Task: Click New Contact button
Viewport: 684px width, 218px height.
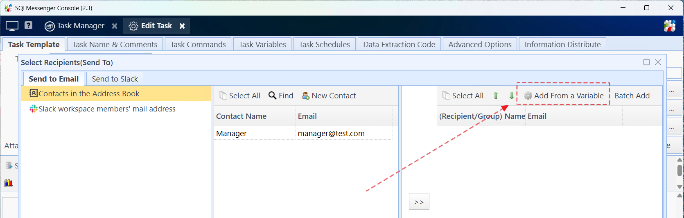Action: (x=329, y=95)
